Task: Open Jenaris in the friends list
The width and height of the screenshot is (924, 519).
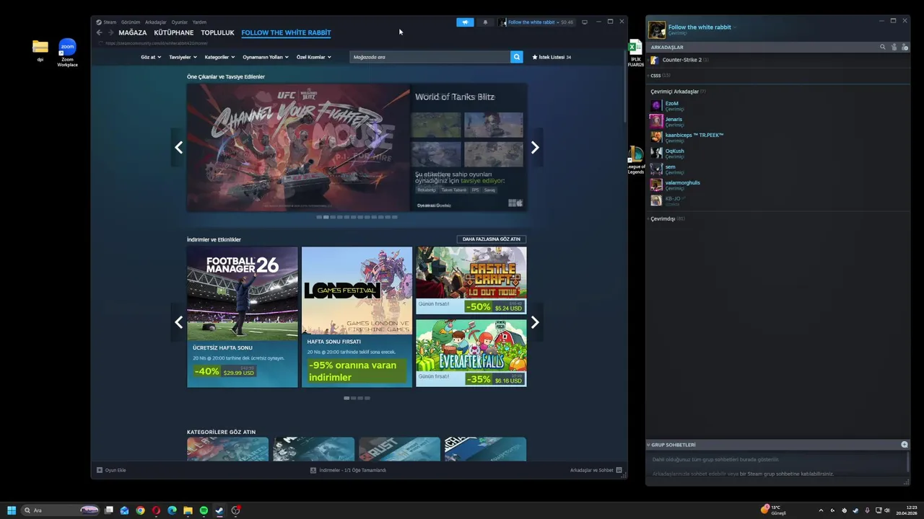Action: click(x=674, y=121)
